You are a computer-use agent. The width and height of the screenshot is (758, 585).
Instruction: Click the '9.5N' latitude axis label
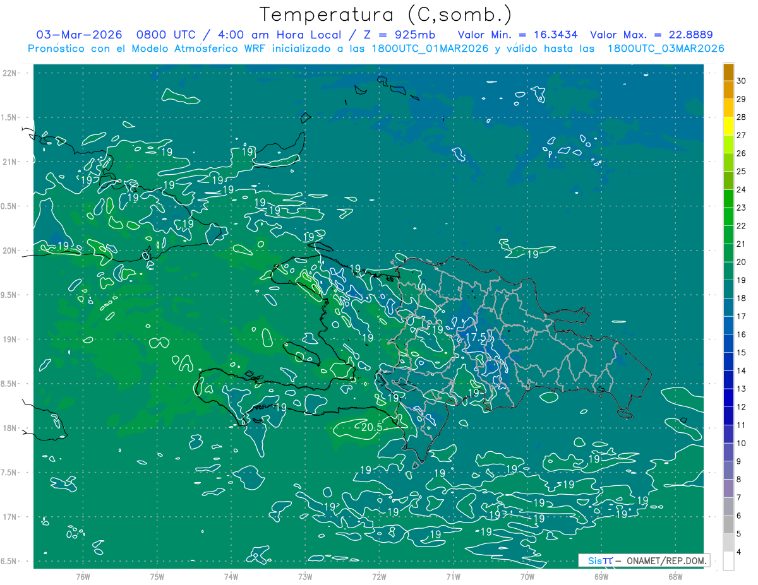9,295
